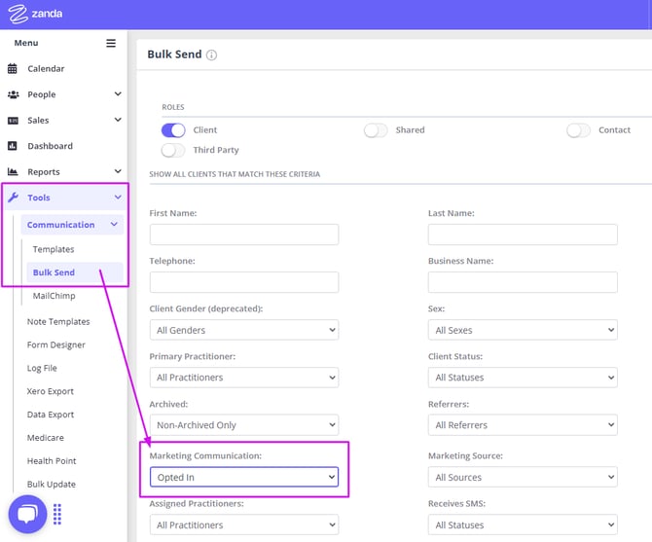Expand the Client Status dropdown

523,378
